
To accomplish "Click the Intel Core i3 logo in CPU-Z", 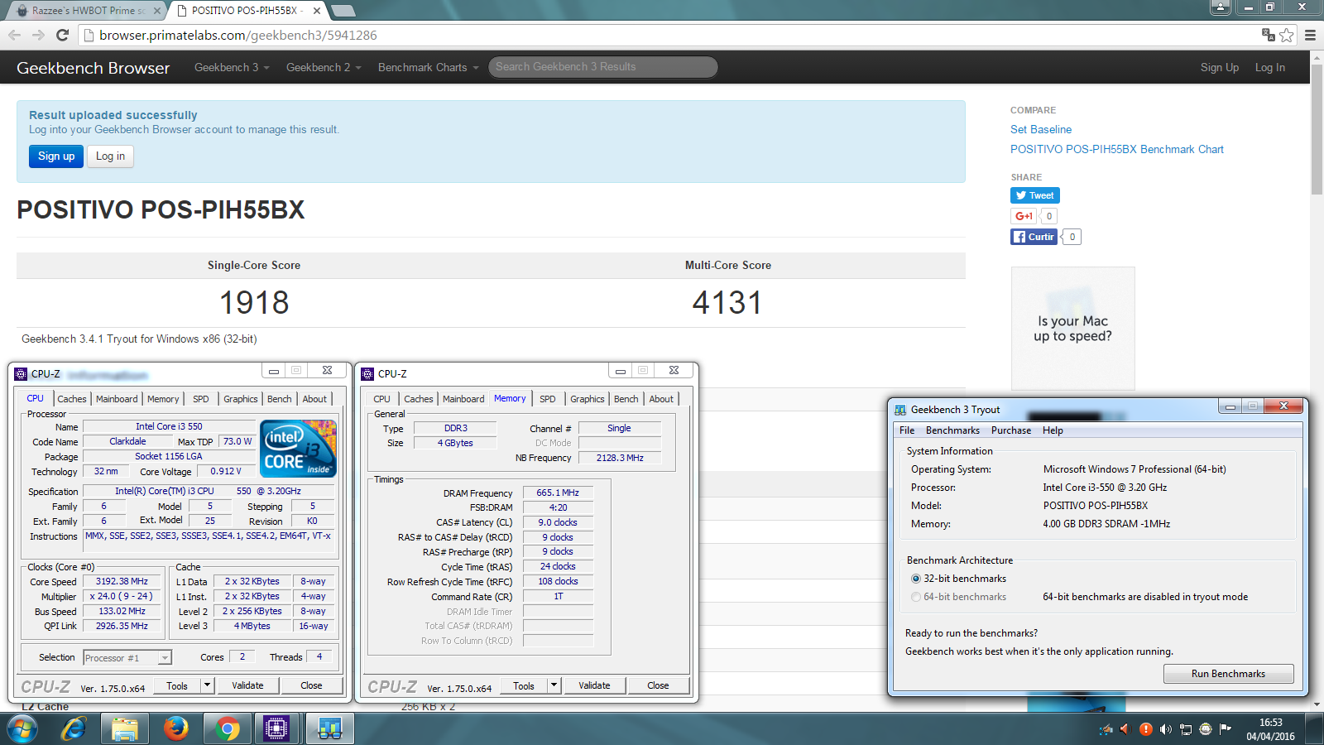I will click(298, 449).
